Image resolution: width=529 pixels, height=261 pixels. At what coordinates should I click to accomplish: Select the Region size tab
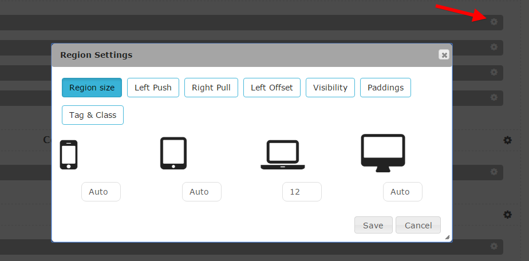(92, 88)
